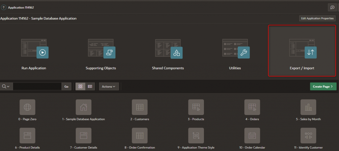Screen dimensions: 339x151
Task: Click the green Create Page button
Action: click(323, 87)
